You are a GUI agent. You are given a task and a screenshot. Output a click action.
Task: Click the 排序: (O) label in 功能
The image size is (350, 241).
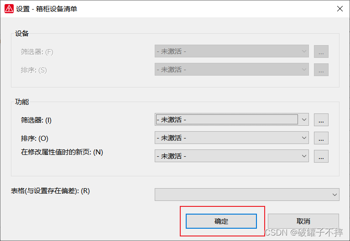(x=35, y=138)
